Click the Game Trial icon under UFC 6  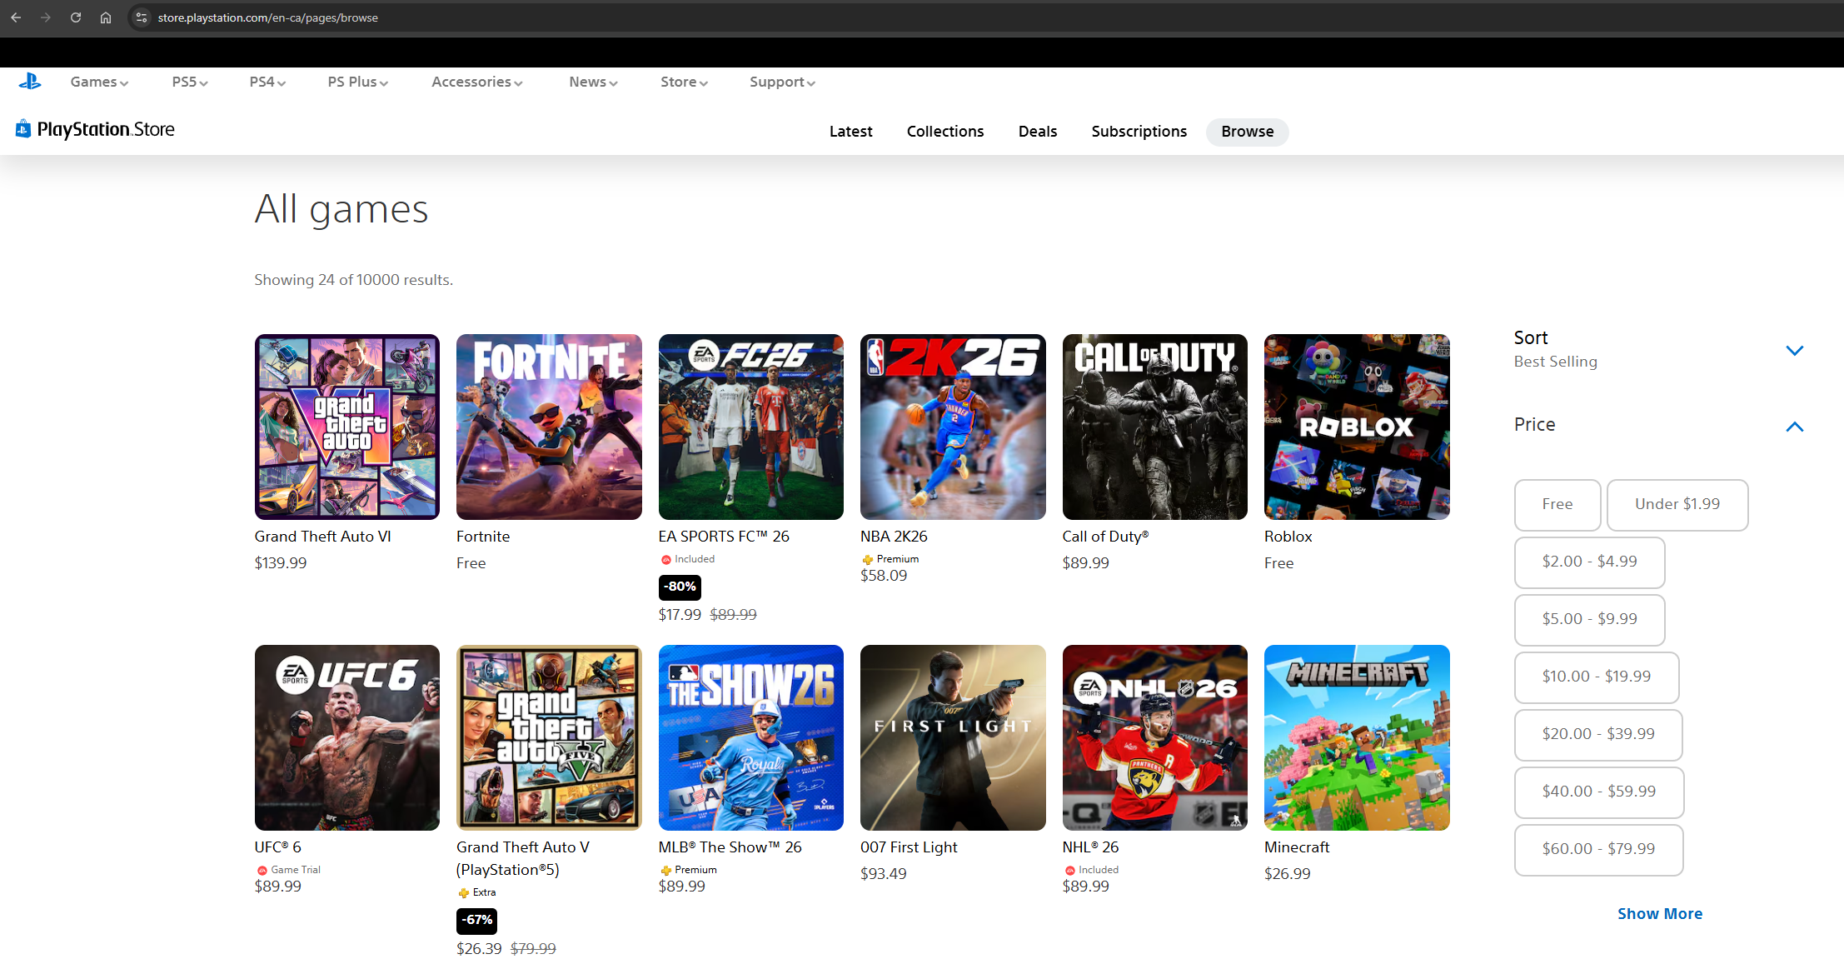(x=262, y=871)
